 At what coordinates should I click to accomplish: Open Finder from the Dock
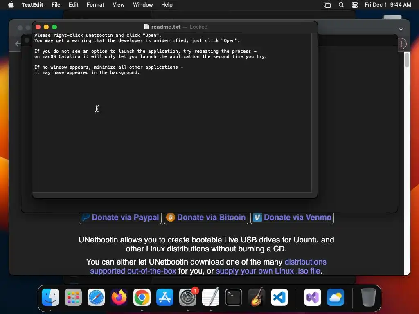(x=50, y=297)
